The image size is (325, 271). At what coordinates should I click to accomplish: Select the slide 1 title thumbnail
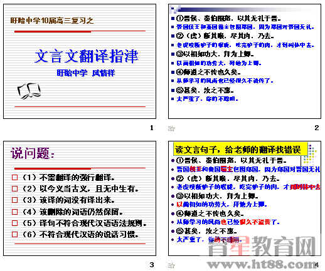pos(80,61)
